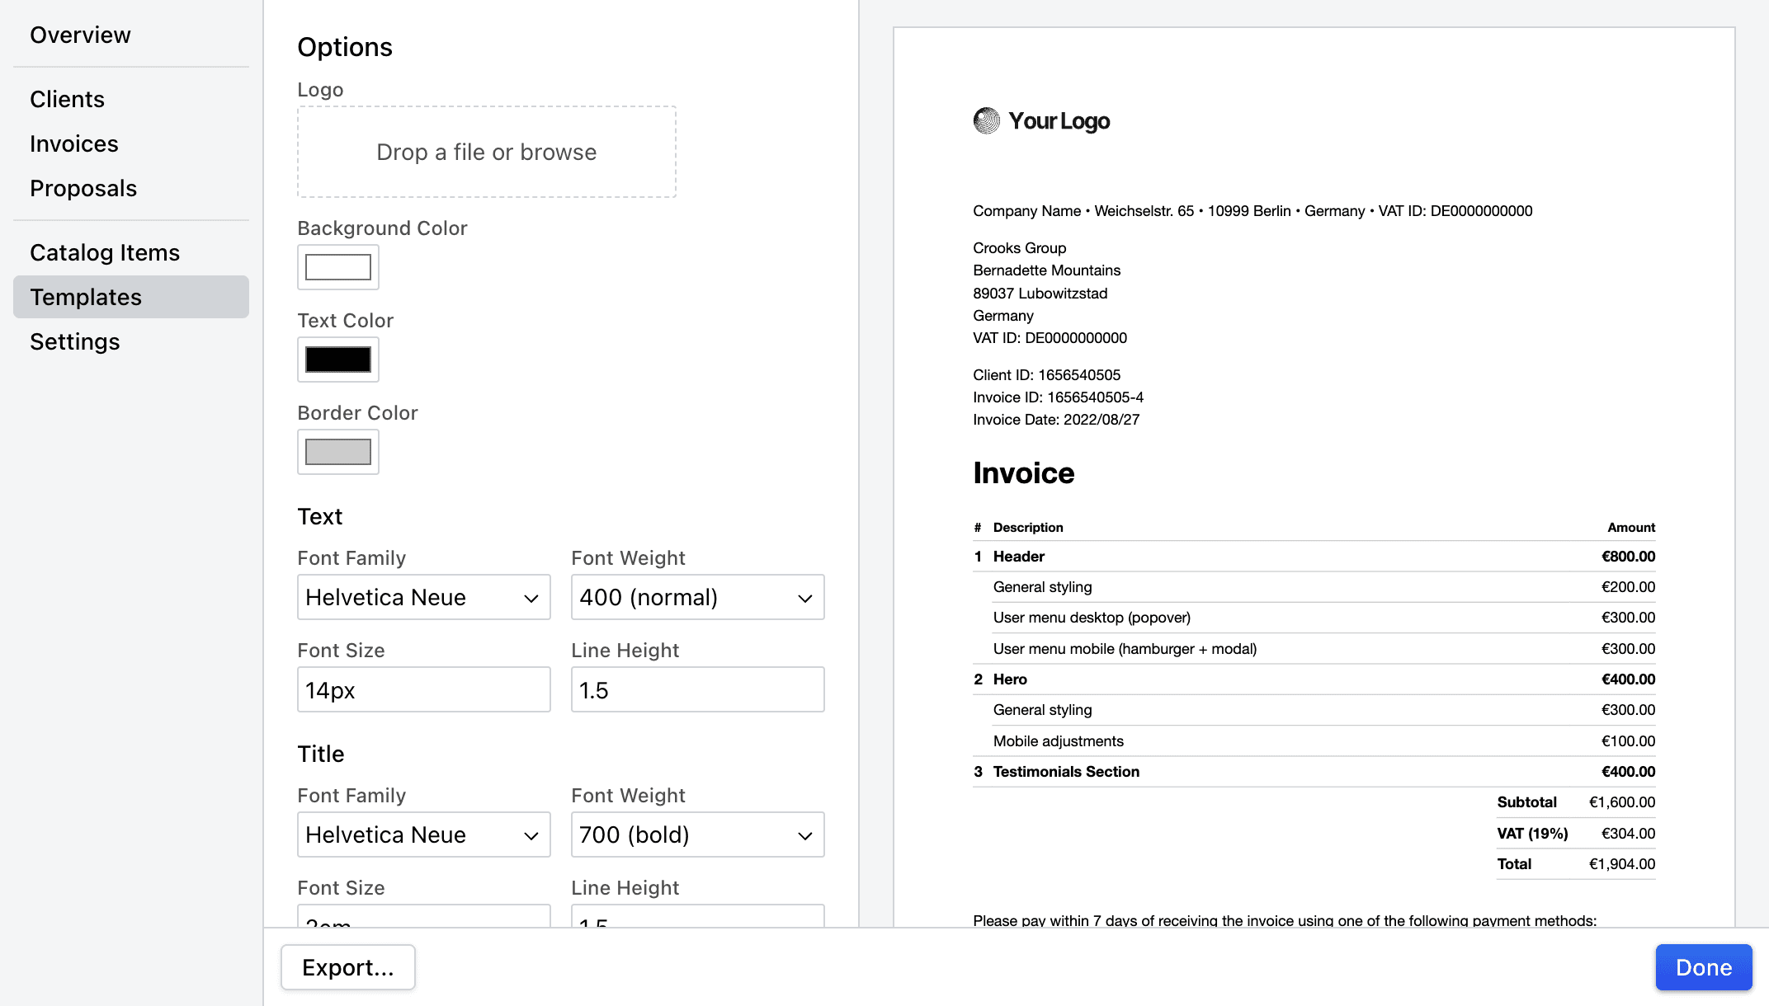This screenshot has height=1006, width=1769.
Task: Open the Title Font Family dropdown
Action: pos(422,834)
